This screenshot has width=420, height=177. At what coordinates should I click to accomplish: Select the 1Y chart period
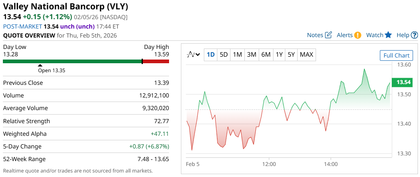279,54
